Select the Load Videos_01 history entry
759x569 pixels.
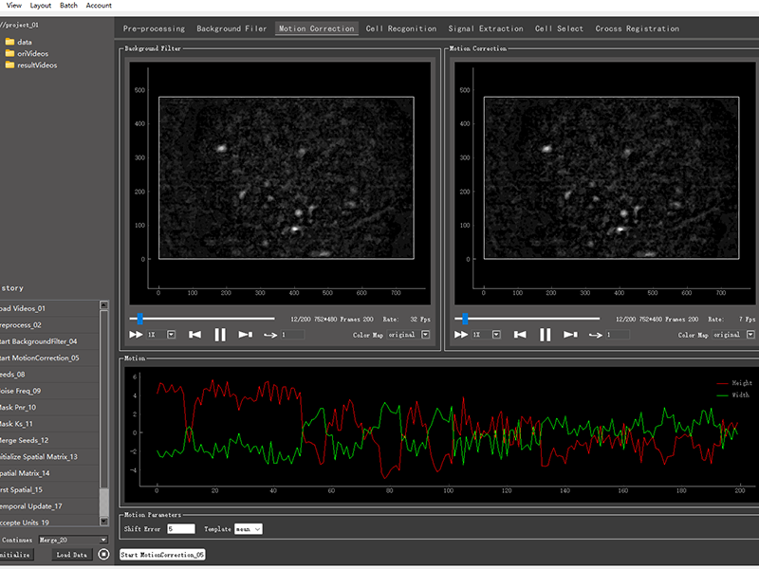coord(48,308)
